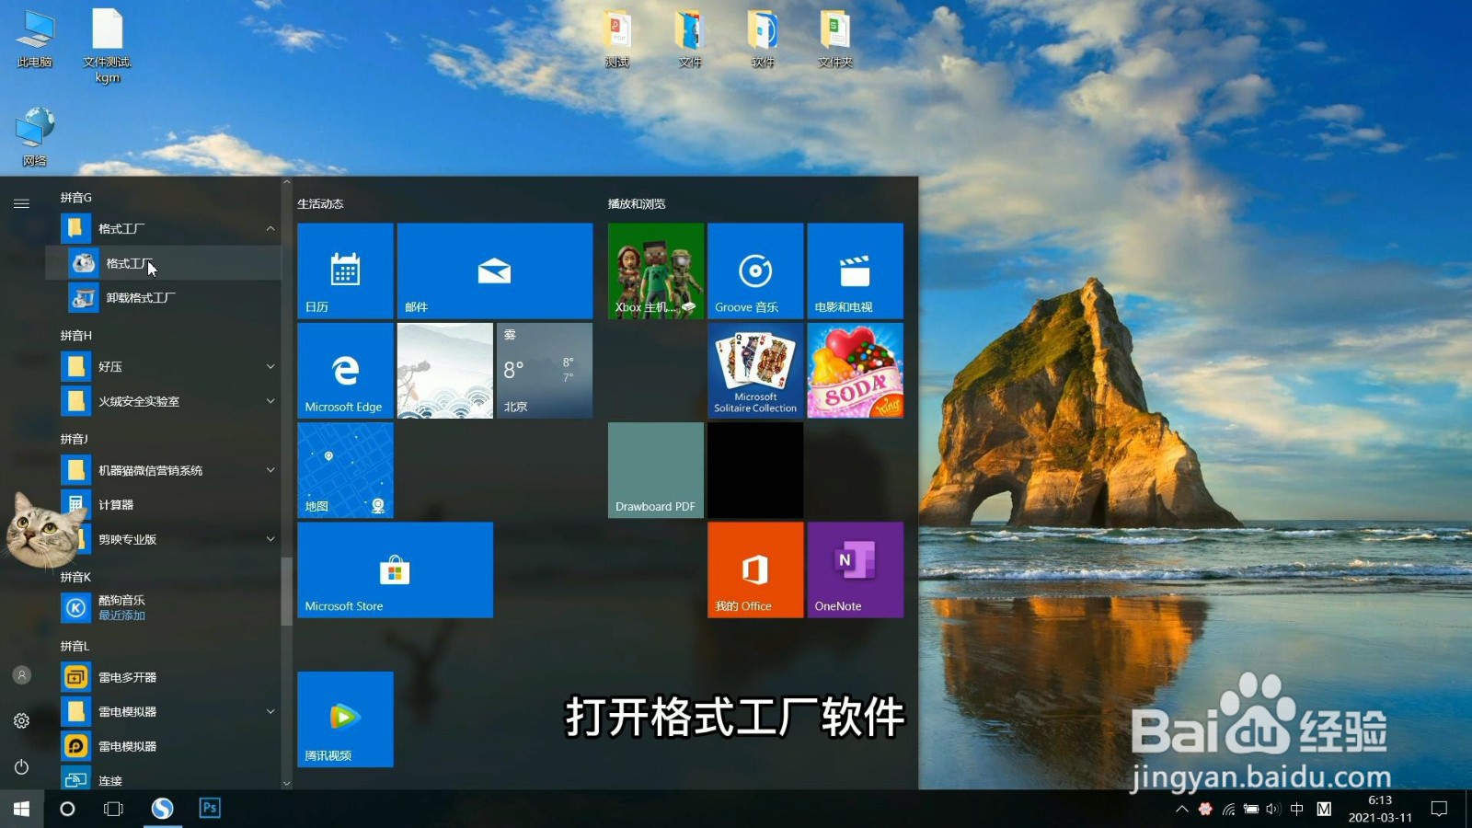
Task: Open the Xbox 主机 tile
Action: pyautogui.click(x=656, y=270)
